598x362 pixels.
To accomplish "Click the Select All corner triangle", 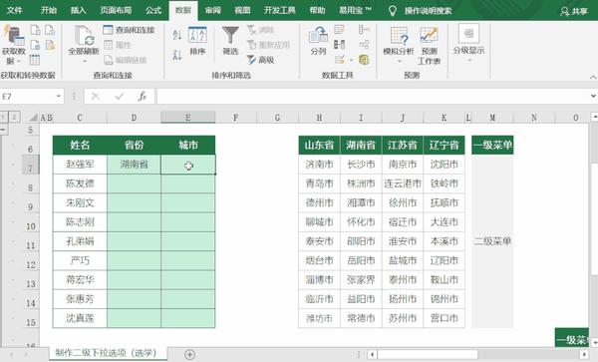I will click(x=34, y=117).
